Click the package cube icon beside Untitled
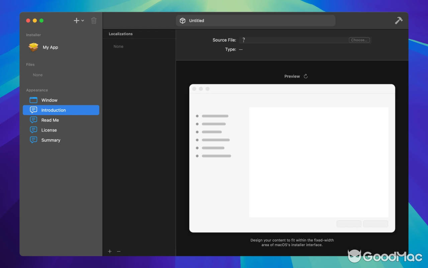This screenshot has width=428, height=268. [183, 20]
